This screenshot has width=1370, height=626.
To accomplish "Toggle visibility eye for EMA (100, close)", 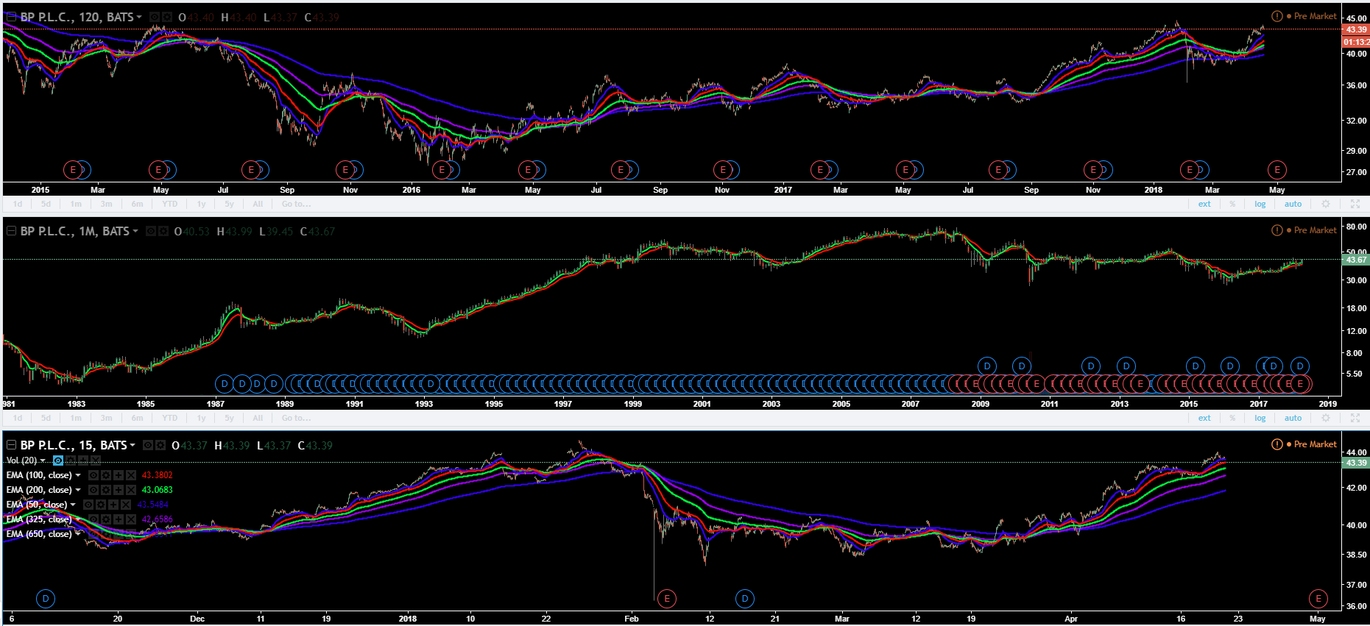I will pyautogui.click(x=93, y=475).
